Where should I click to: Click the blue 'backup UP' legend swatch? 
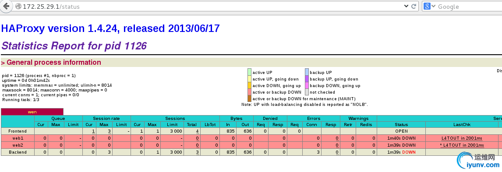point(307,72)
